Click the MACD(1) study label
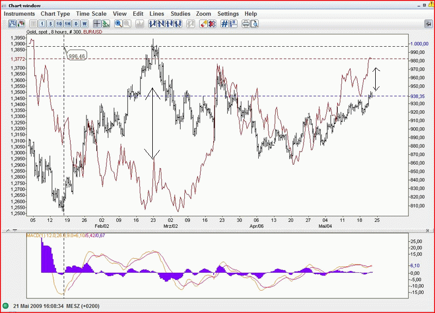Screen dimensions: 435x313 coord(36,235)
